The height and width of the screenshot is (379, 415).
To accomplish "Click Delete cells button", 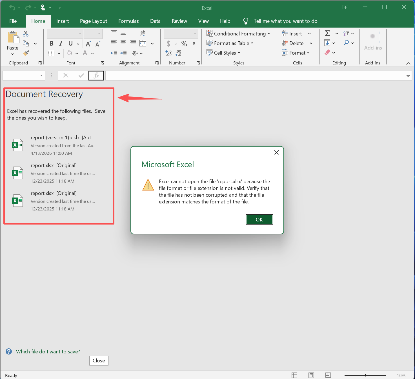I will point(293,43).
